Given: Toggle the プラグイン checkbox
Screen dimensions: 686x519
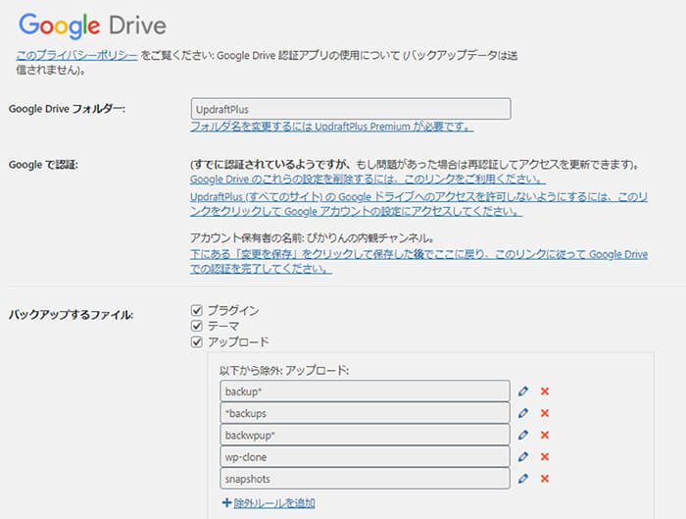Looking at the screenshot, I should pos(197,311).
